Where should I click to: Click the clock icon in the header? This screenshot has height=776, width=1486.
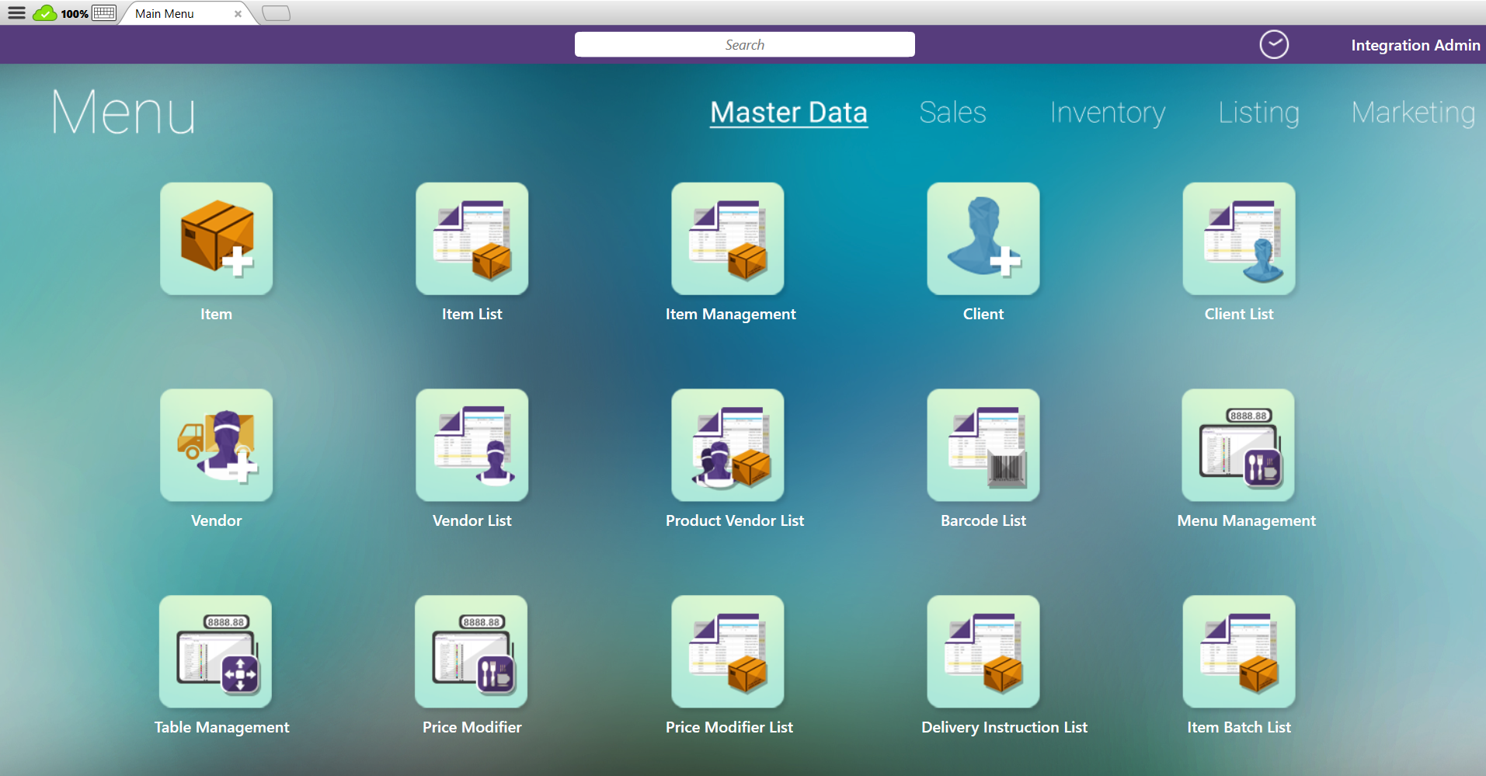click(x=1274, y=44)
